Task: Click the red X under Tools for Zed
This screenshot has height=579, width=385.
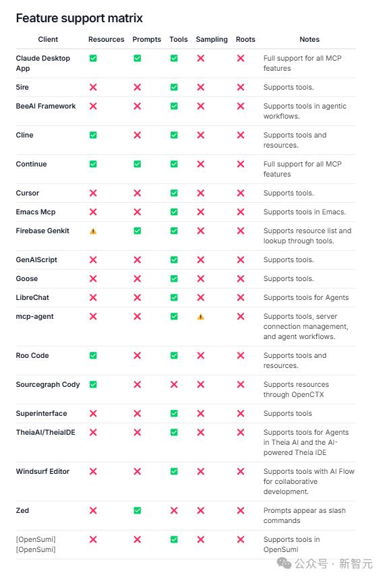Action: tap(174, 510)
